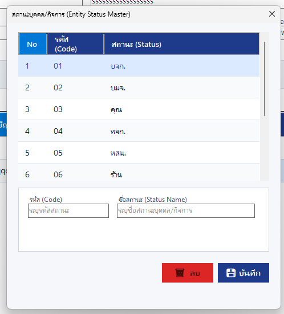Click code cell 01
Viewport: 284px width, 314px height.
[x=58, y=66]
